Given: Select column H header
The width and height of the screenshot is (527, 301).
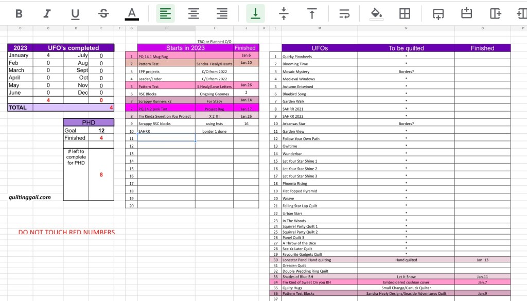Looking at the screenshot, I should [166, 28].
